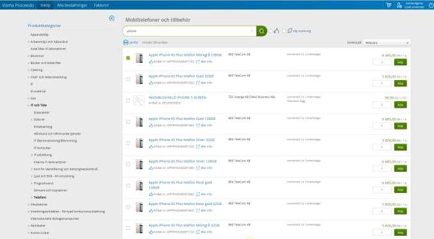
Task: Click the search text field containing iphone
Action: [189, 31]
